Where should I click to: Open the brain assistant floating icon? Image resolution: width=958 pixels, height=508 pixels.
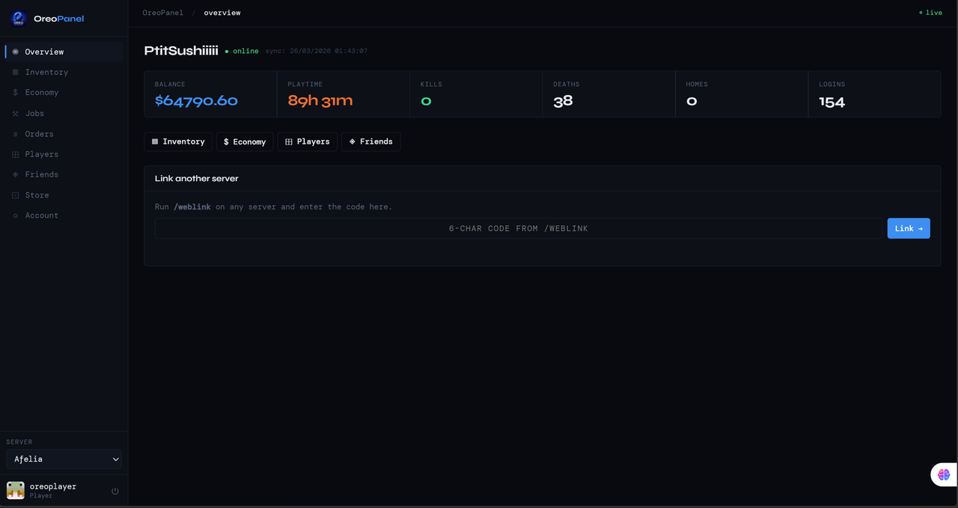pos(944,474)
